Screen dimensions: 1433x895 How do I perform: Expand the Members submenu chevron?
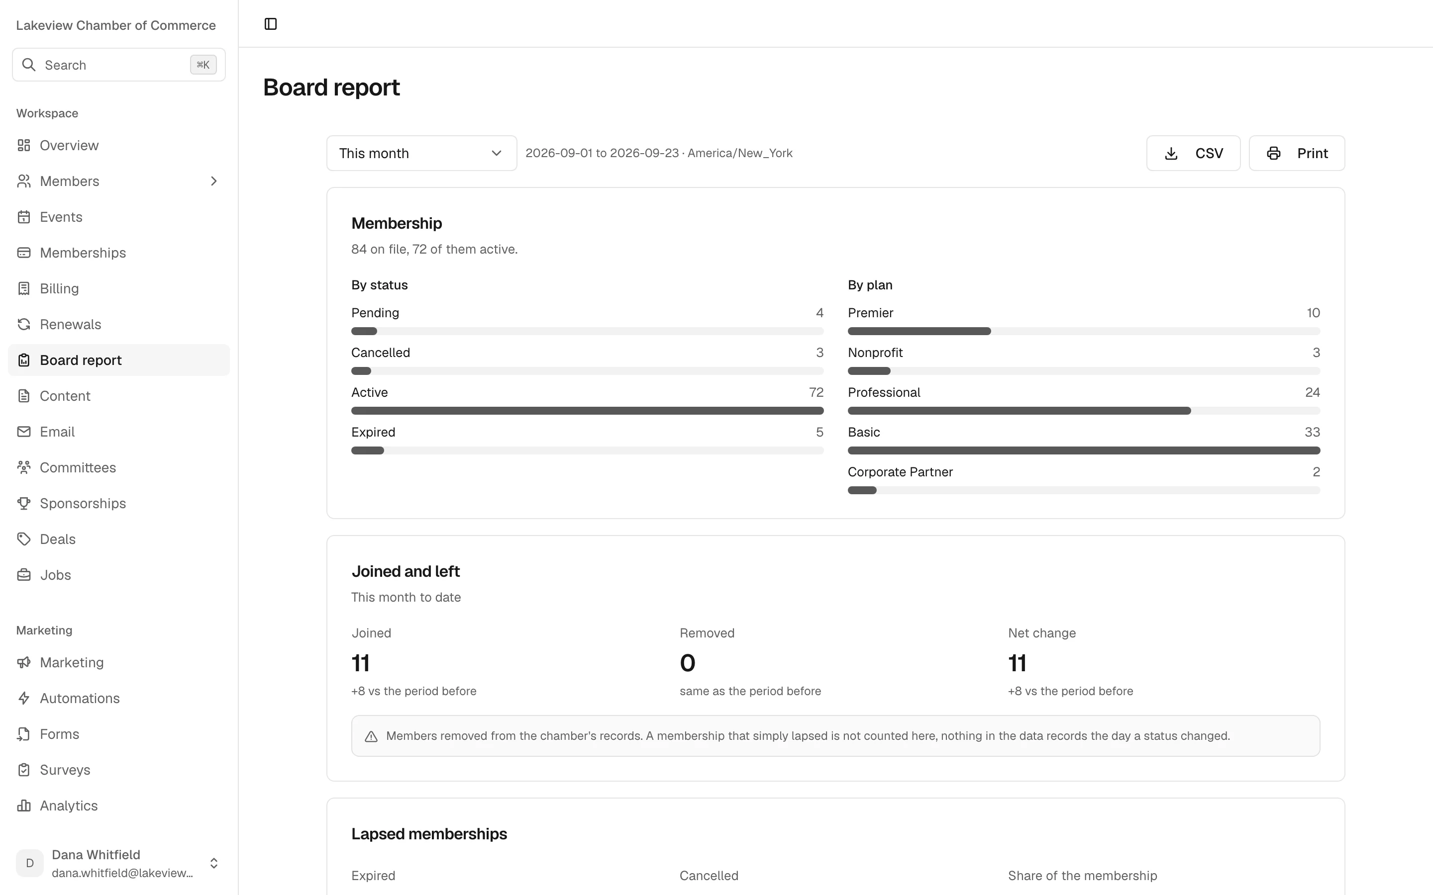(x=214, y=181)
